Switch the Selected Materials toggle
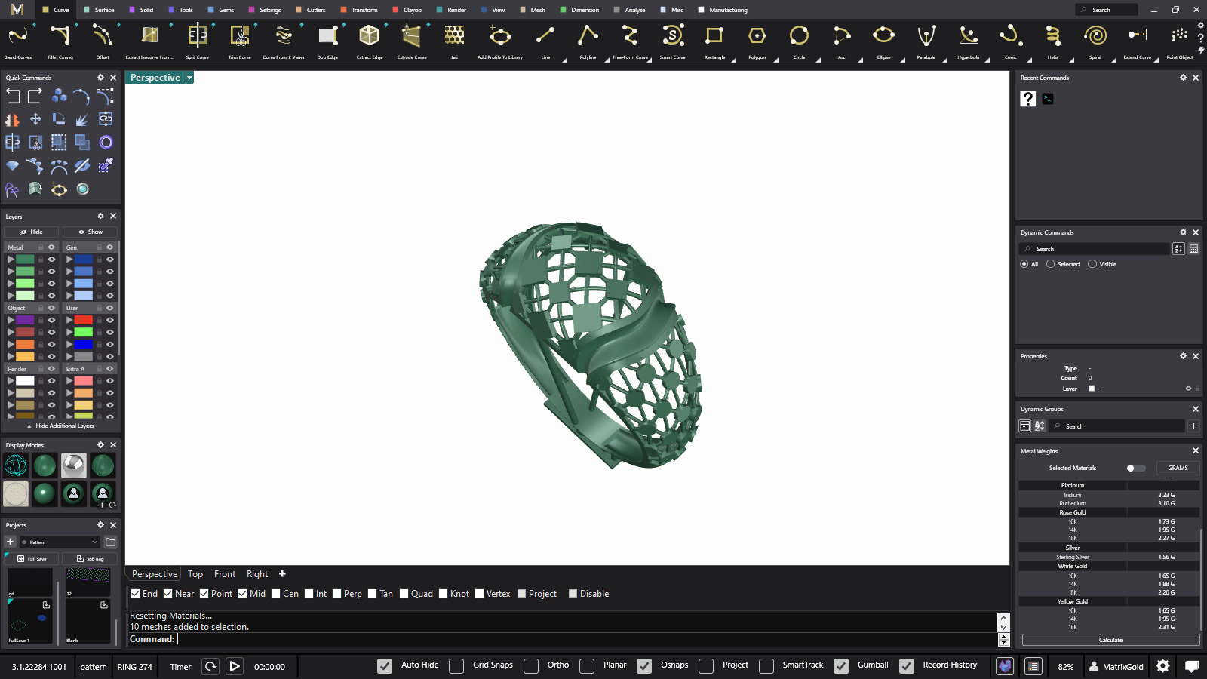Viewport: 1207px width, 679px height. coord(1135,468)
